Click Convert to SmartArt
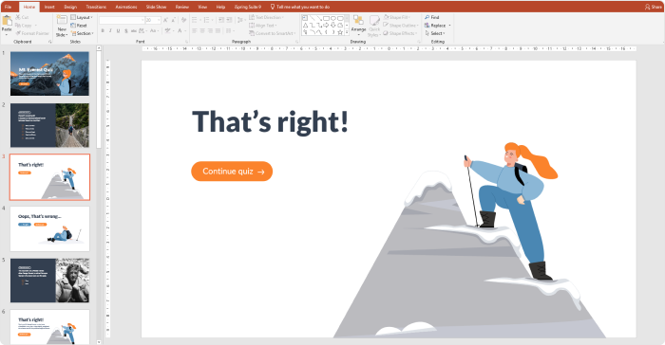This screenshot has width=665, height=345. point(273,33)
